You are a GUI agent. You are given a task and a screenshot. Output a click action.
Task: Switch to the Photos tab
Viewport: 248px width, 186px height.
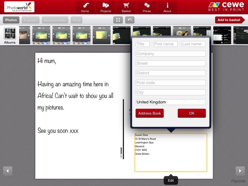(11, 20)
